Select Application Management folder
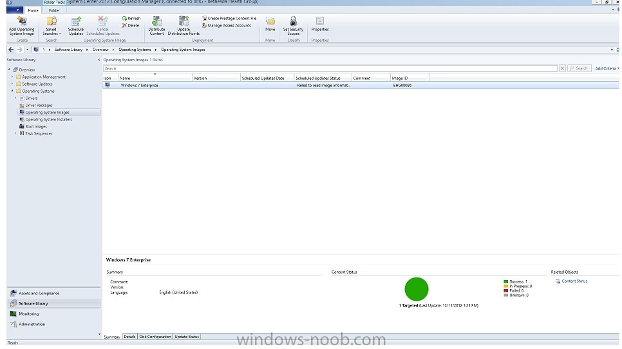 pyautogui.click(x=44, y=77)
